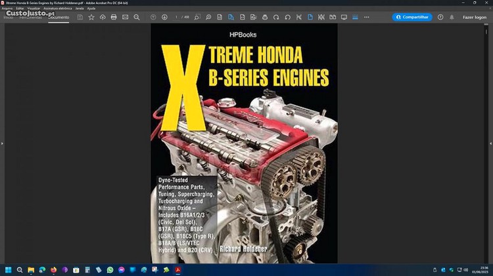Click the upload to cloud icon
This screenshot has width=493, height=276.
103,17
